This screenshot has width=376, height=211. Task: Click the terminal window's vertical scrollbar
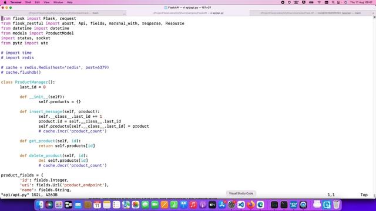[x=375, y=107]
